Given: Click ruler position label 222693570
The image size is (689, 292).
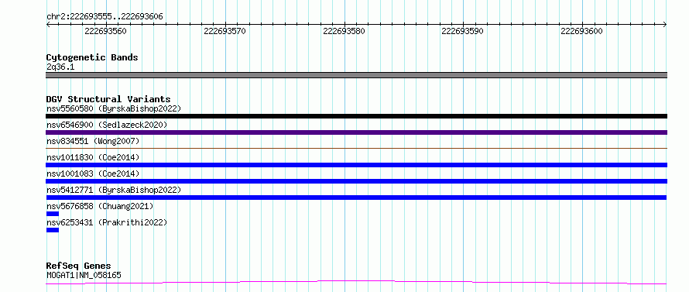Looking at the screenshot, I should 225,31.
